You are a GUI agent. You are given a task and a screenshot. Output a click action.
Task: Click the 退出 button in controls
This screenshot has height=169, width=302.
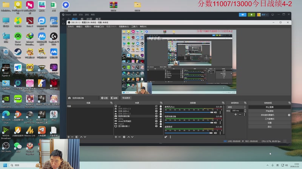tap(270, 127)
